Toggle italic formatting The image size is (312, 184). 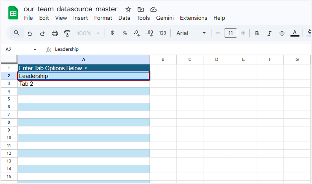[269, 33]
